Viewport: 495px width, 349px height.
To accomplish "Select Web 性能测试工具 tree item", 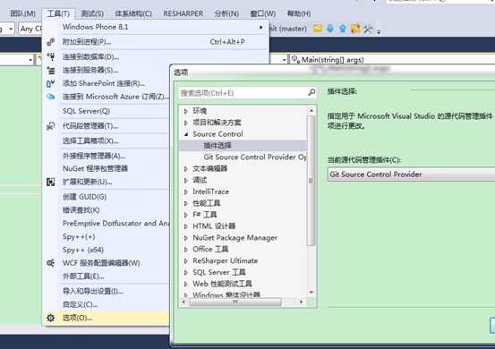I will pyautogui.click(x=222, y=284).
